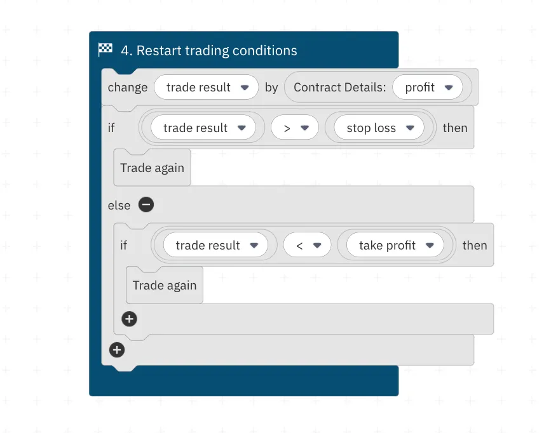Select the 'change trade result by' block
Viewport: 558px width, 433px height.
point(127,87)
